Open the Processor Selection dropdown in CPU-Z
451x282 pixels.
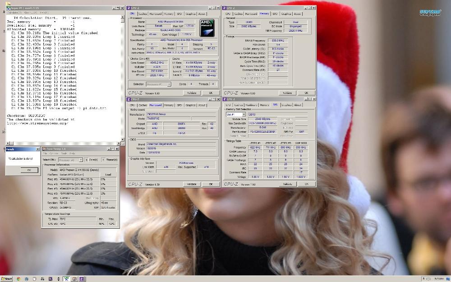(169, 84)
